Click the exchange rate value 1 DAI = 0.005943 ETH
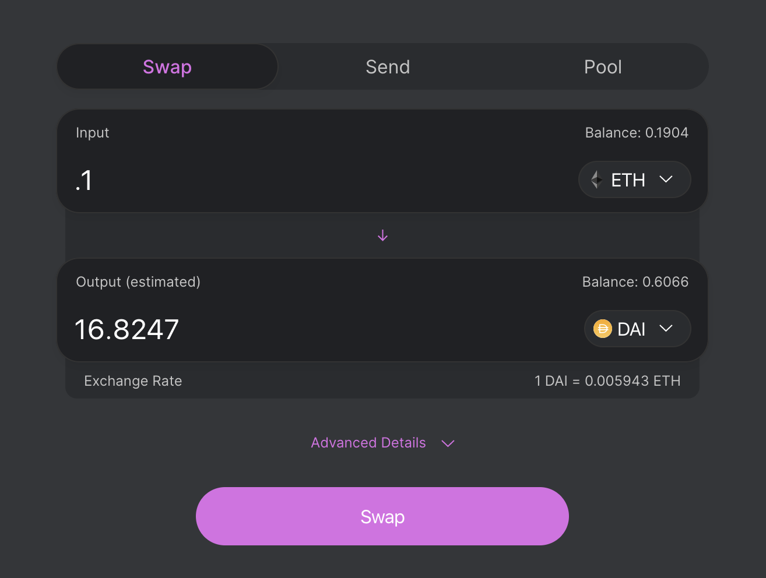 pyautogui.click(x=607, y=381)
